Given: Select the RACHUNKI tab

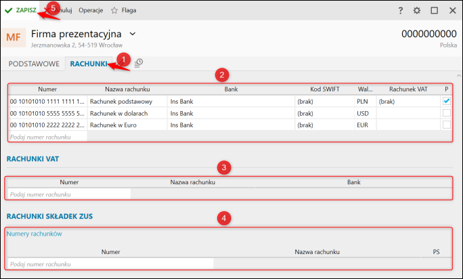Looking at the screenshot, I should coord(89,64).
